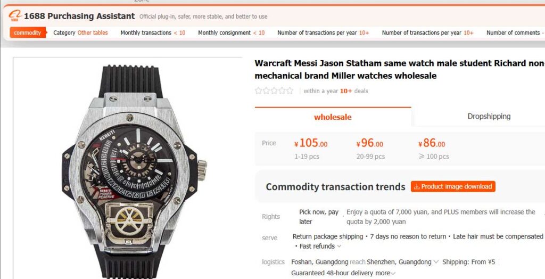This screenshot has height=279, width=545.
Task: Open the Other tables category link
Action: pos(93,33)
